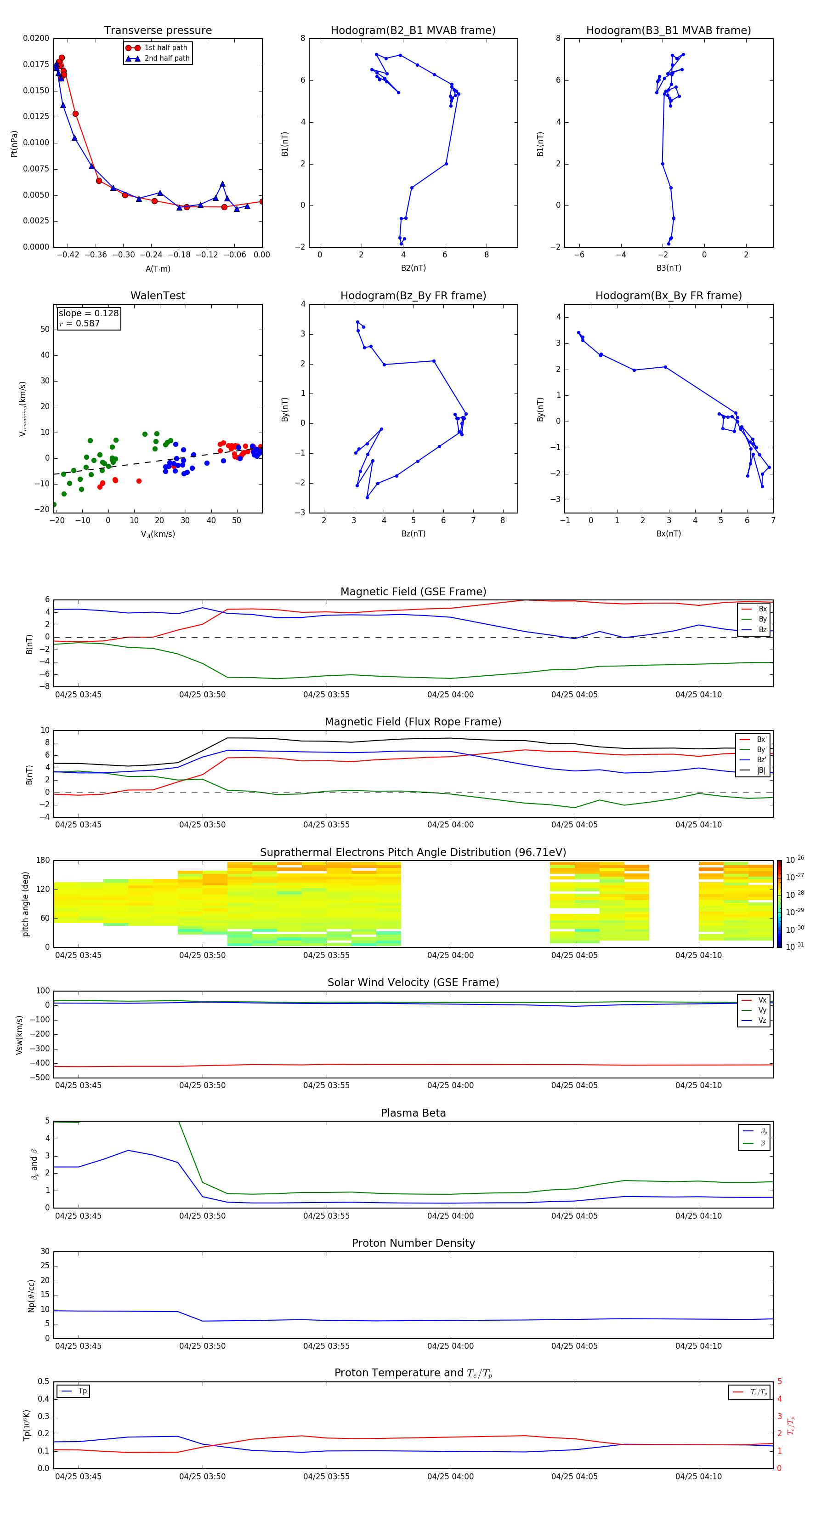Click 'Vsw(km/s)' y-axis label
The height and width of the screenshot is (1517, 827).
click(x=19, y=1035)
